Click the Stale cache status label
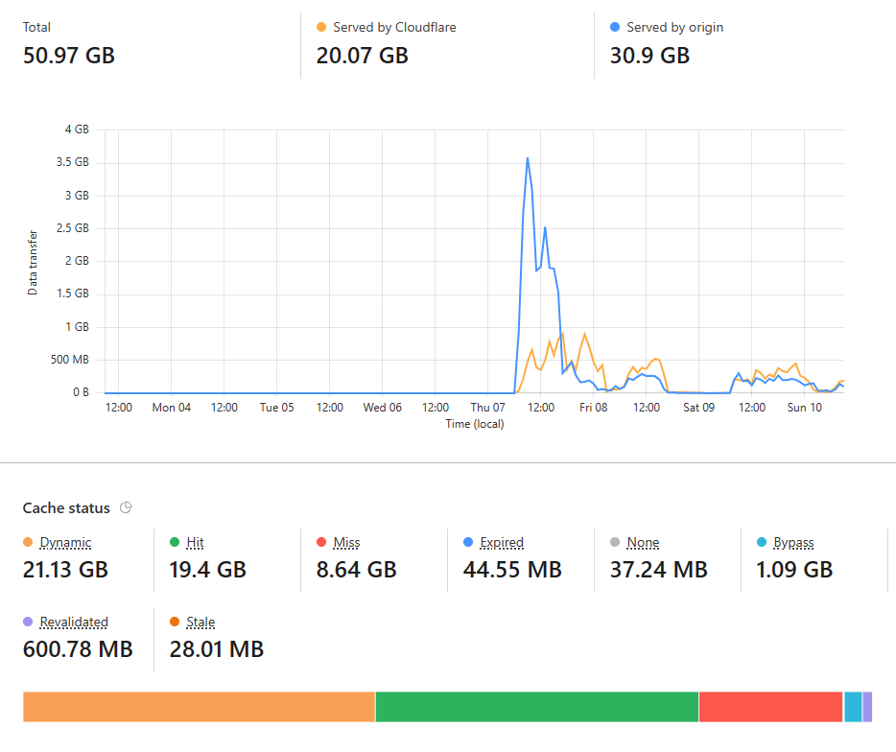Screen dimensions: 896x752 pyautogui.click(x=200, y=622)
